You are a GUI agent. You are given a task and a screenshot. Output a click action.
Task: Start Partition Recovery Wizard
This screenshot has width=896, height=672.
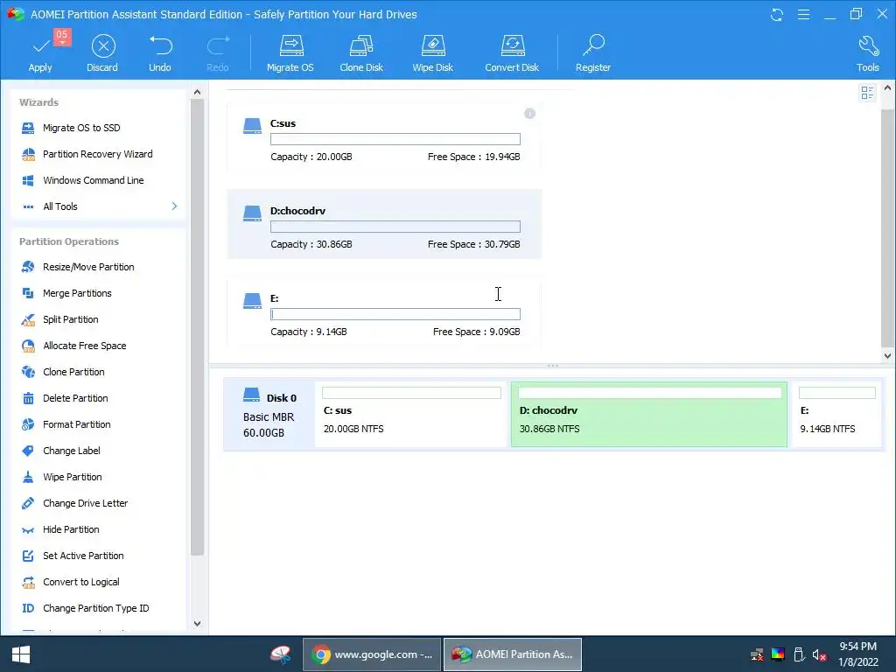click(x=99, y=154)
